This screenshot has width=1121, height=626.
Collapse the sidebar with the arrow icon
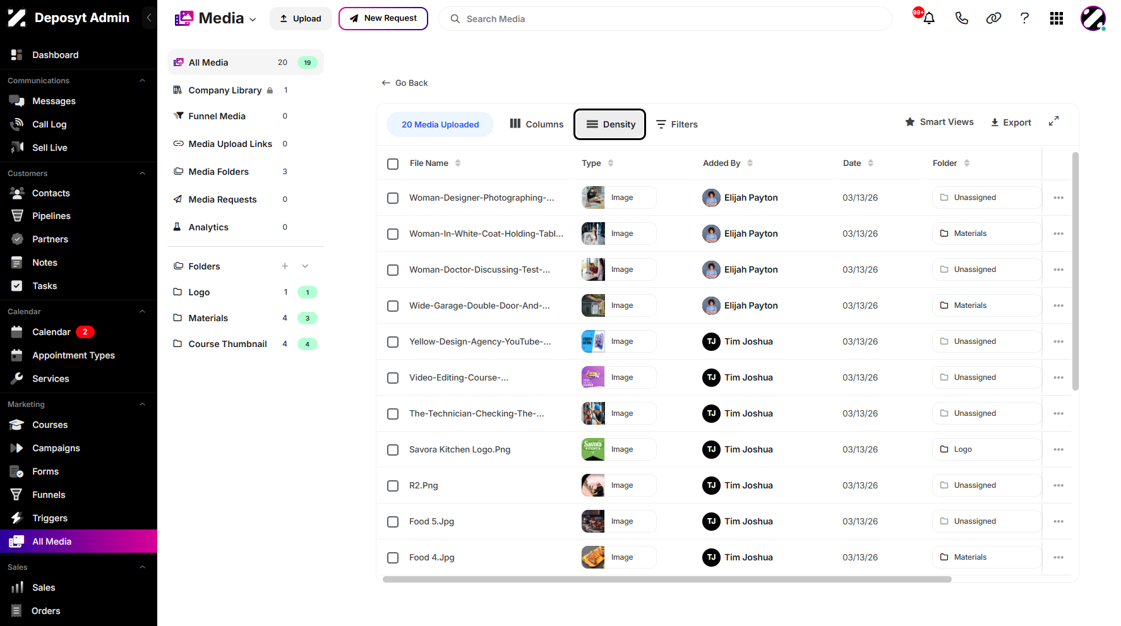tap(149, 18)
